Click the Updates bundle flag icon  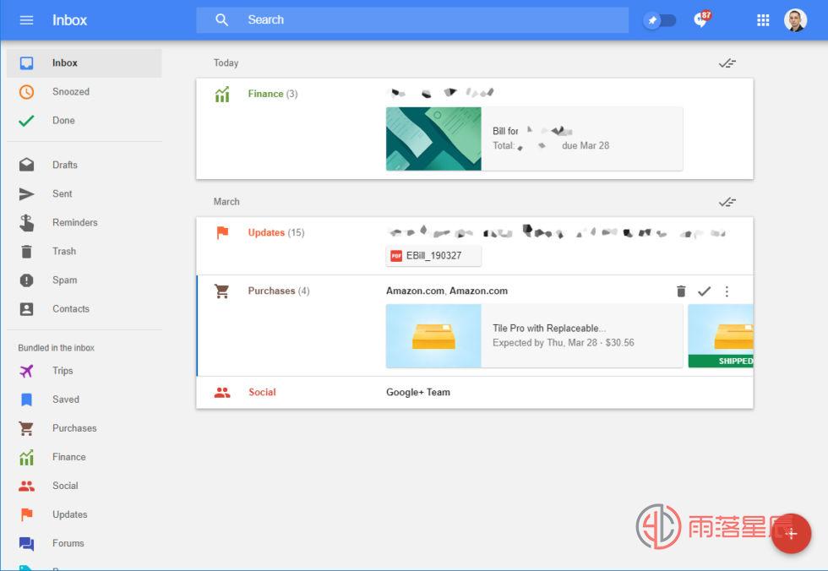pyautogui.click(x=222, y=233)
